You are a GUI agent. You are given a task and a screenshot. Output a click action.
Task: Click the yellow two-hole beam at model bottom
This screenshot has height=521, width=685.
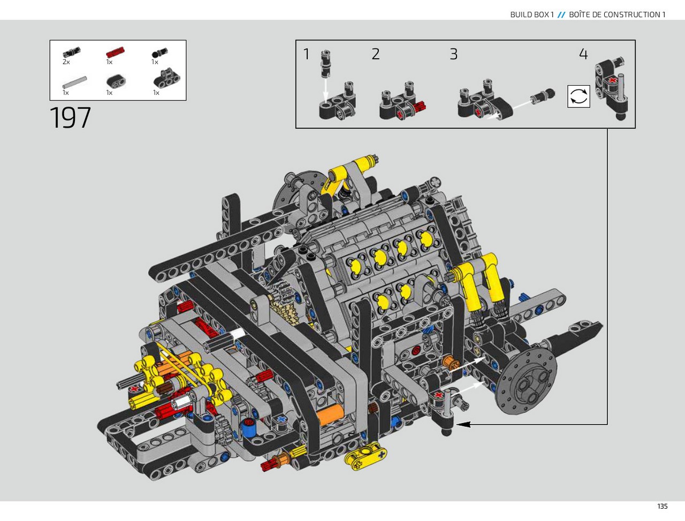click(x=366, y=456)
